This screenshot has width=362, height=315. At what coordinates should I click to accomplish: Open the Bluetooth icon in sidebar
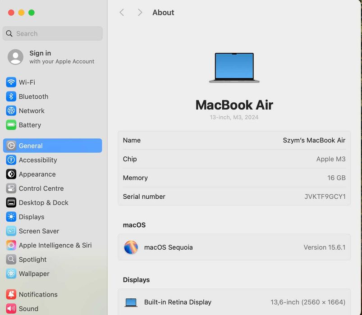[11, 96]
